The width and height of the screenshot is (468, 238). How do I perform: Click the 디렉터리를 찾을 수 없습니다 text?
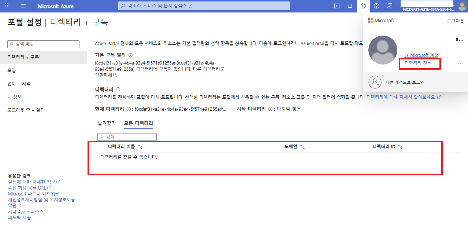129,157
